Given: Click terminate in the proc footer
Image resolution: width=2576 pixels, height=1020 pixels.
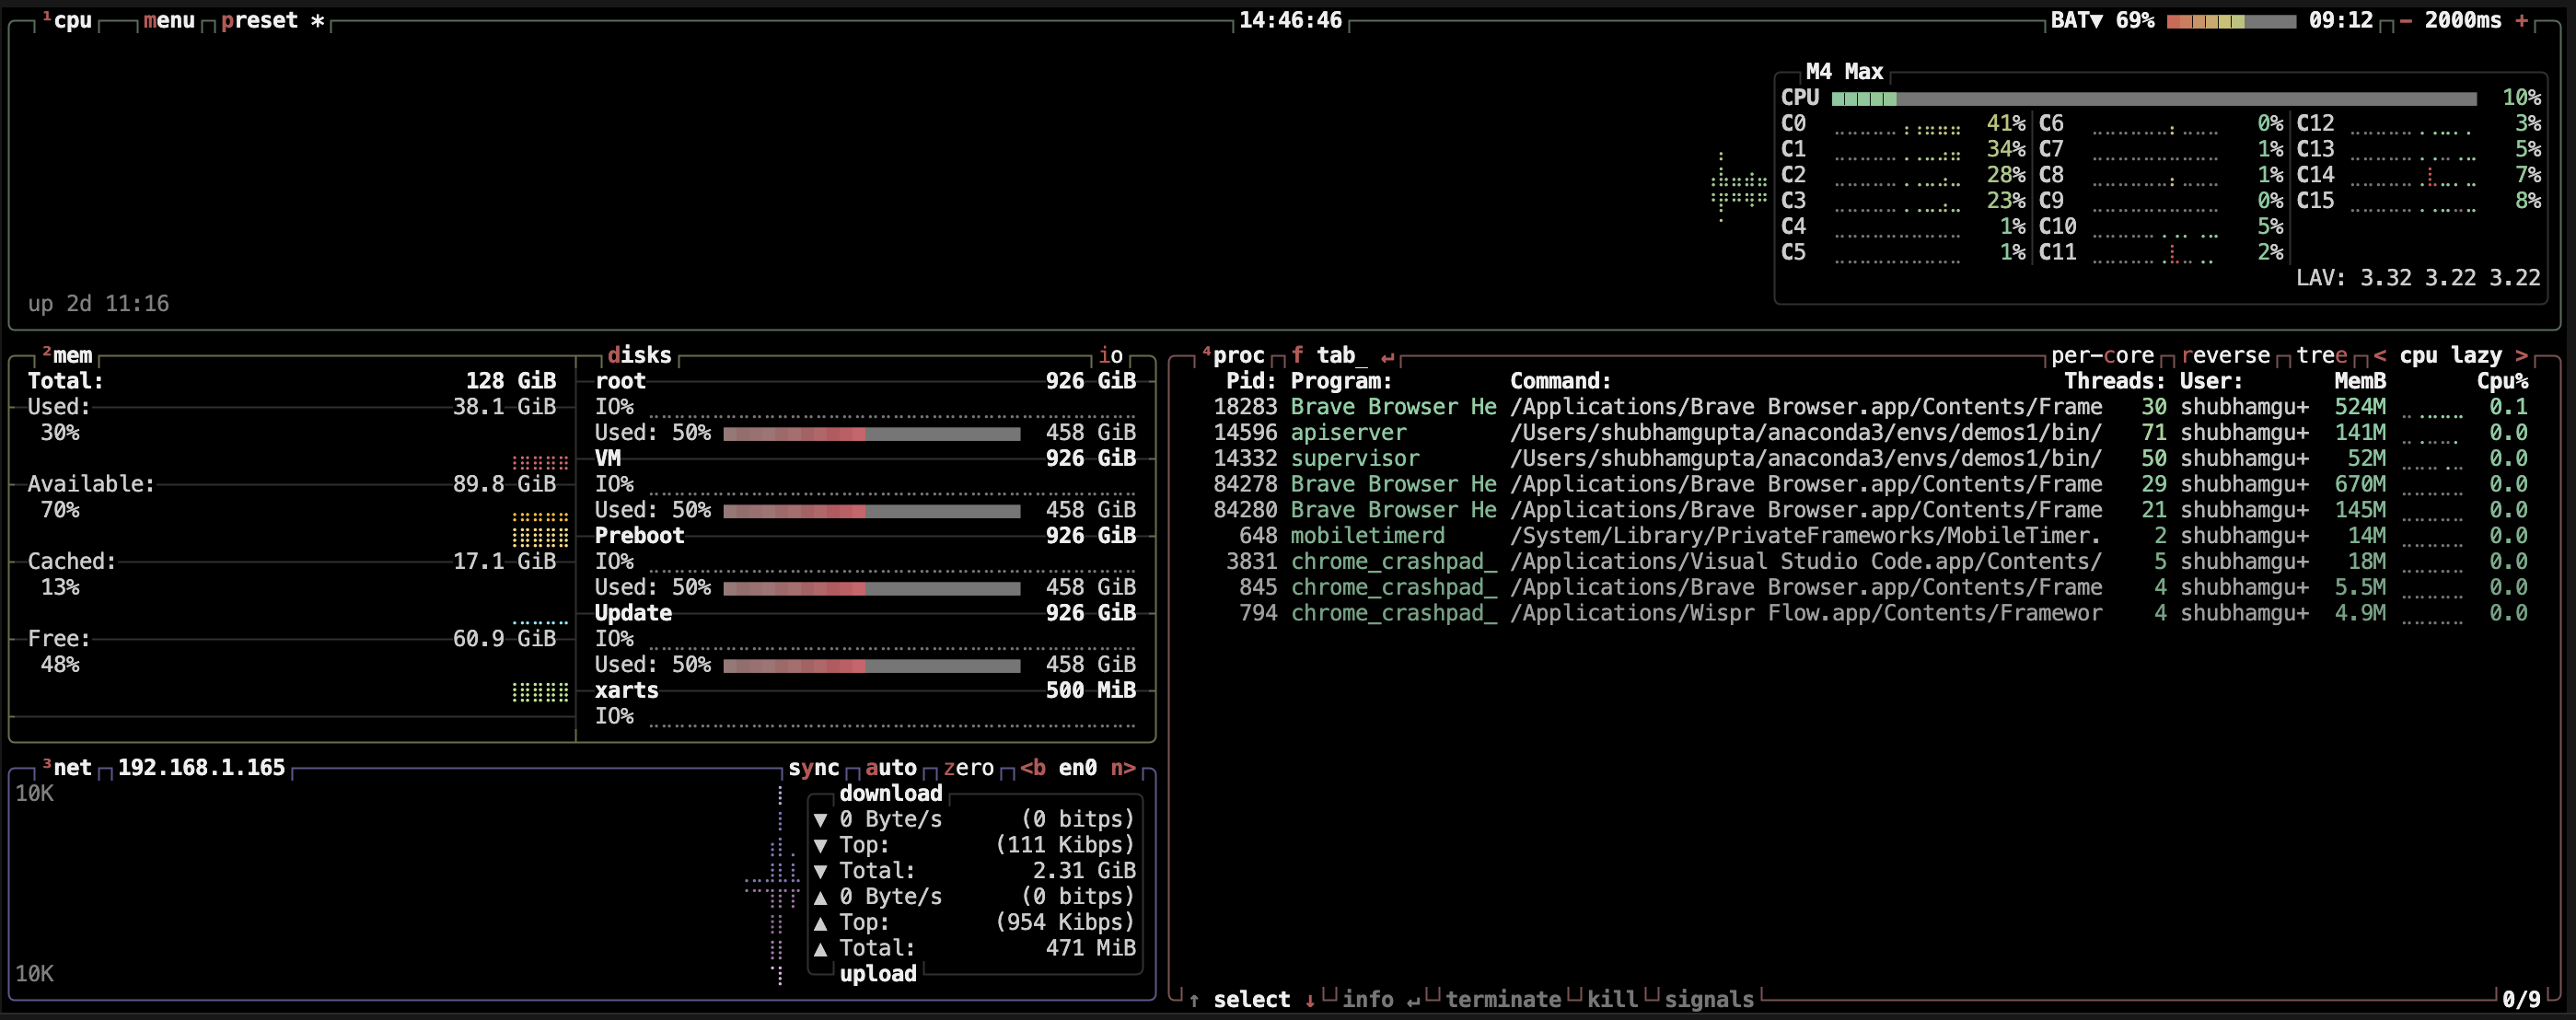Looking at the screenshot, I should [1504, 999].
